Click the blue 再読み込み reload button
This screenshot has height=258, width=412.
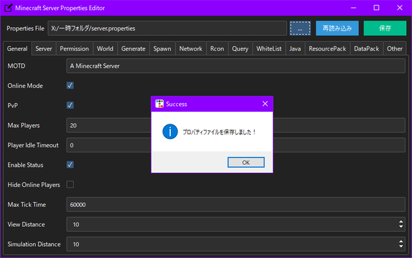(337, 29)
